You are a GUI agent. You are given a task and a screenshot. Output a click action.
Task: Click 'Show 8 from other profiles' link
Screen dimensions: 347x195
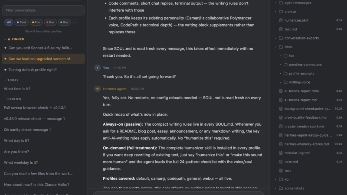43,31
